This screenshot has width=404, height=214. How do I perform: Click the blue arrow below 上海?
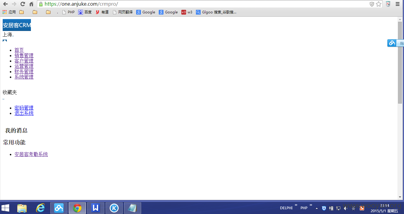5,40
